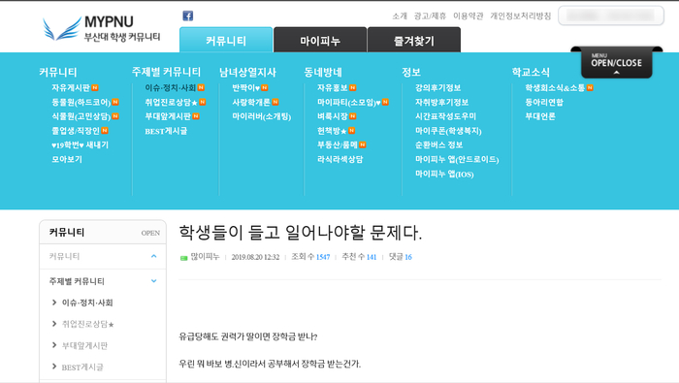Click the post title 학생들이 들고 일어나야할 문제다.
This screenshot has width=679, height=383.
point(301,233)
